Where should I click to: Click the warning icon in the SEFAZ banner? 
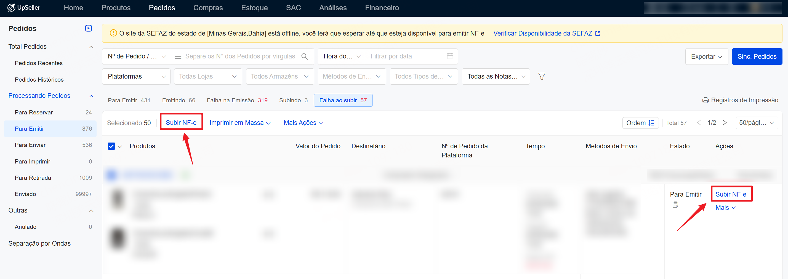pos(113,33)
